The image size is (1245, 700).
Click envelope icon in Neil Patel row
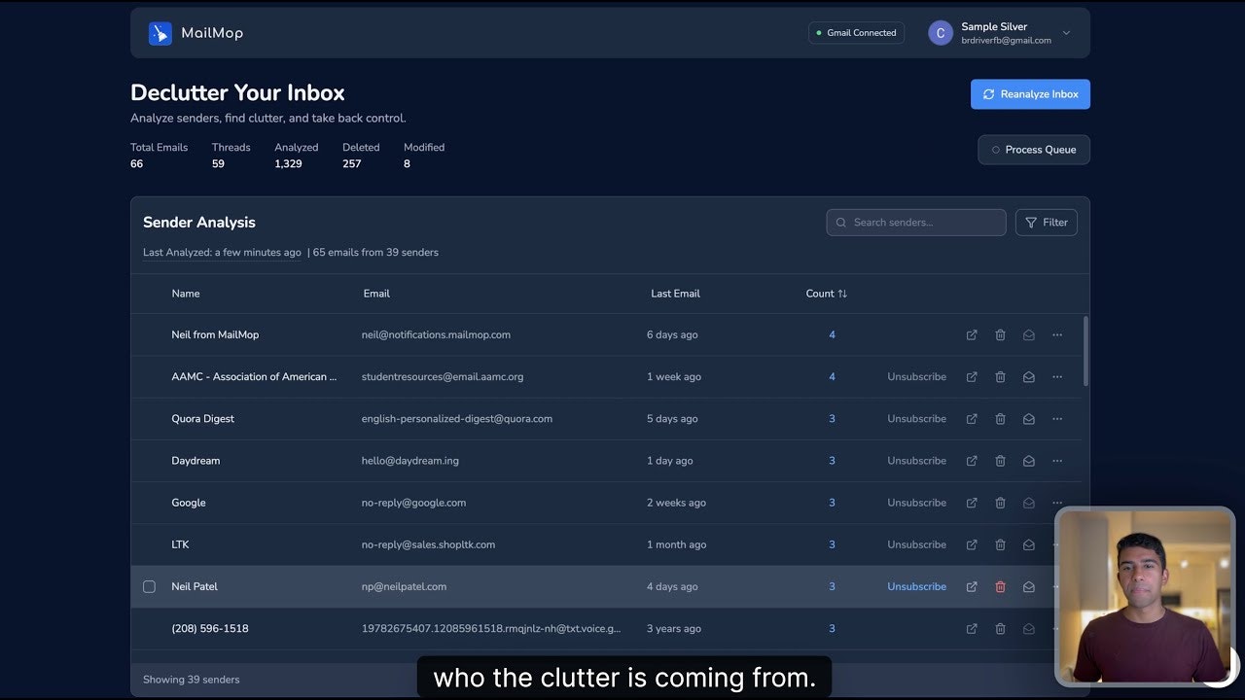click(1028, 586)
